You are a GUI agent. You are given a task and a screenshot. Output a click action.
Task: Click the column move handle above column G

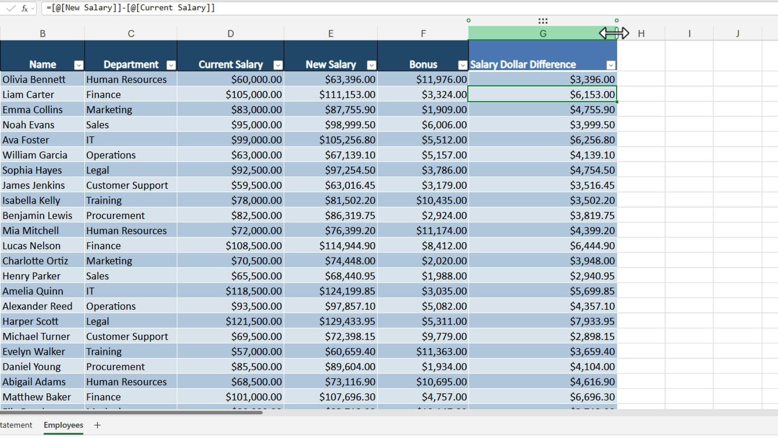pyautogui.click(x=543, y=21)
